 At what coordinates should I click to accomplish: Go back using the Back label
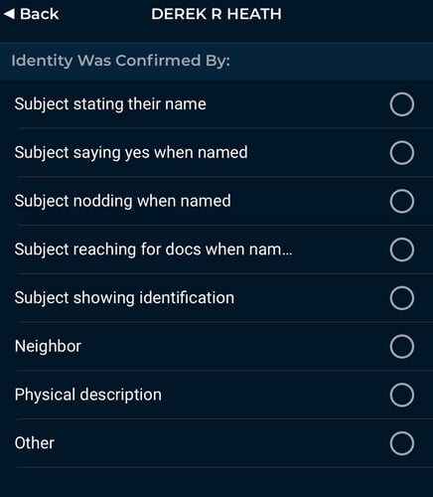(x=39, y=14)
